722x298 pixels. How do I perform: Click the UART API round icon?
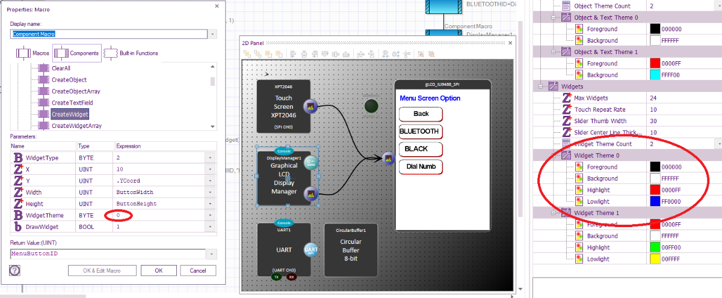tap(311, 249)
